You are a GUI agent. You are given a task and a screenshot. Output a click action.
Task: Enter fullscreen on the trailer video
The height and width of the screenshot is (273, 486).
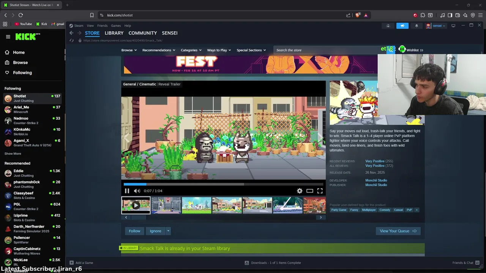(320, 191)
